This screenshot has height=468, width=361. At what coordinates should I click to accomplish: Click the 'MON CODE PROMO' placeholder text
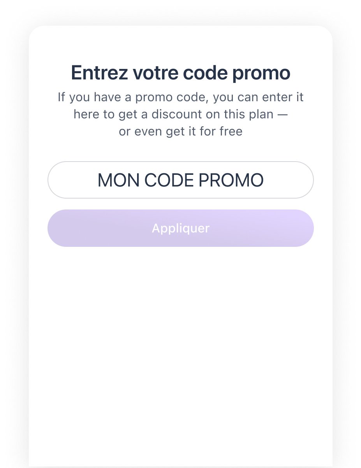tap(180, 180)
